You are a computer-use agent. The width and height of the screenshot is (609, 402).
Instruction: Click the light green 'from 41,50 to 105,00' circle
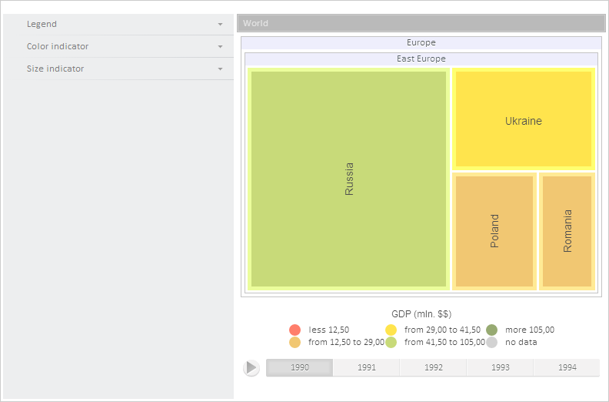(x=391, y=342)
